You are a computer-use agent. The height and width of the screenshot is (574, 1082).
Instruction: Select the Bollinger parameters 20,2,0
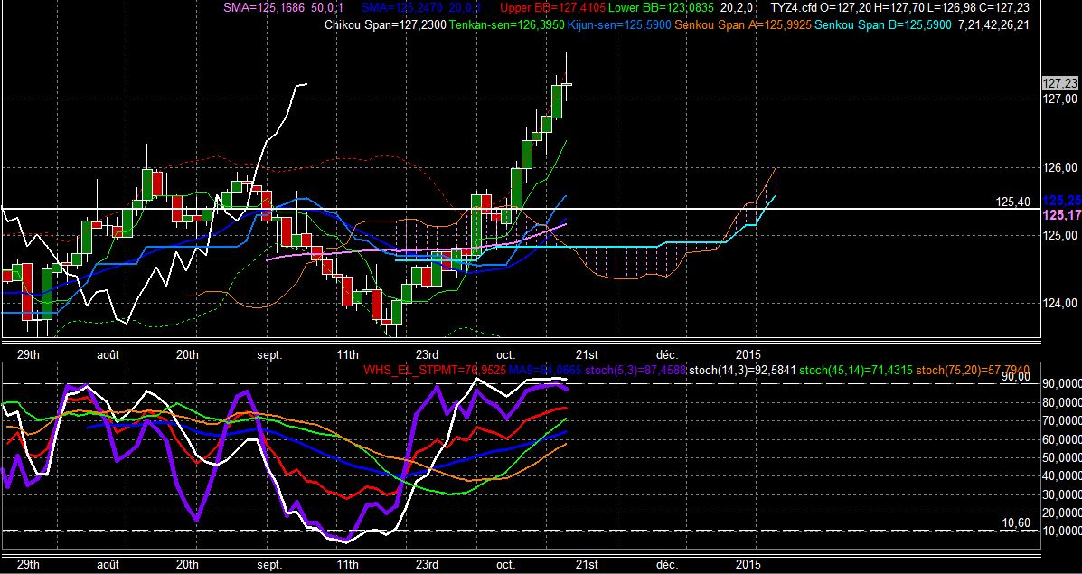736,8
